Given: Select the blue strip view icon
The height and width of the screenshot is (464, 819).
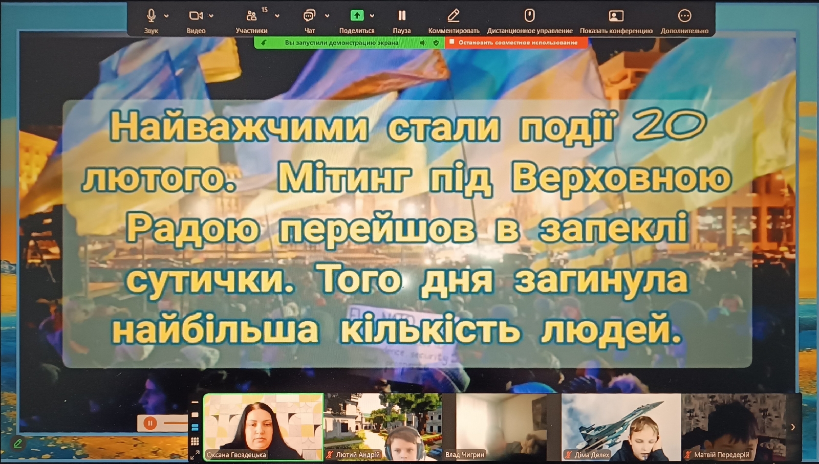Looking at the screenshot, I should pos(195,428).
